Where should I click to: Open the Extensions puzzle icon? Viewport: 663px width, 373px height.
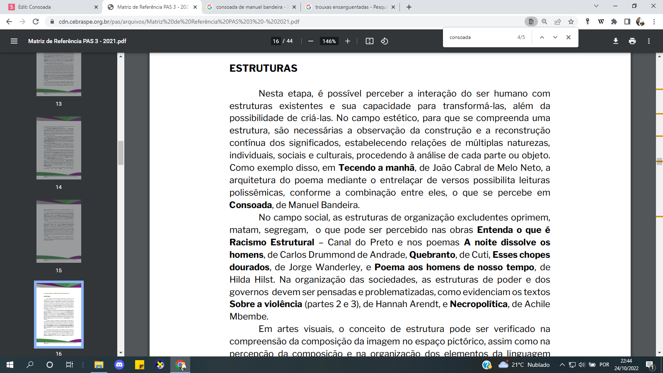(x=614, y=22)
